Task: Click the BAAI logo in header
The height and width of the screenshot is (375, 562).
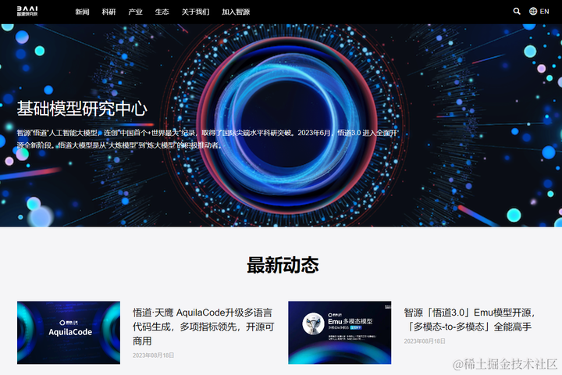Action: click(x=27, y=11)
